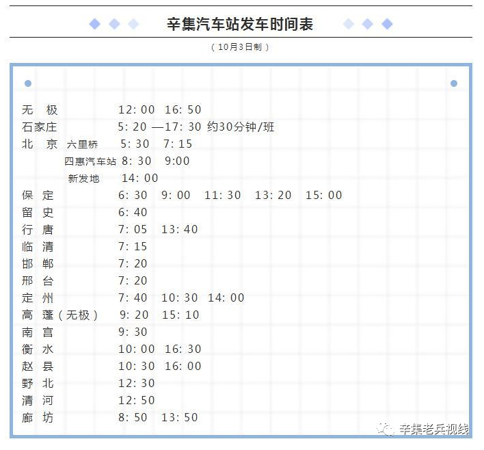Click the 14:00 time for 新发地
The height and width of the screenshot is (450, 484).
140,178
